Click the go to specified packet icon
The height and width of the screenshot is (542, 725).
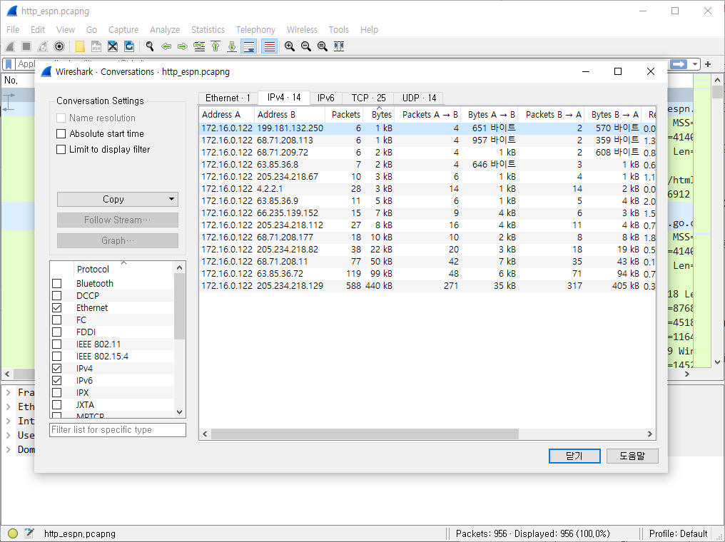click(199, 46)
